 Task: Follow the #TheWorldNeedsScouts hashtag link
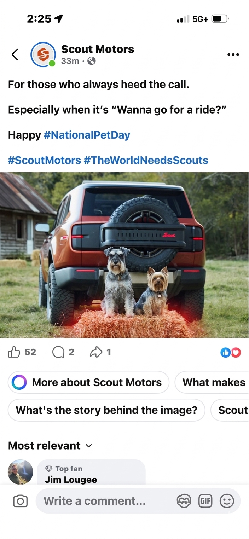[146, 160]
